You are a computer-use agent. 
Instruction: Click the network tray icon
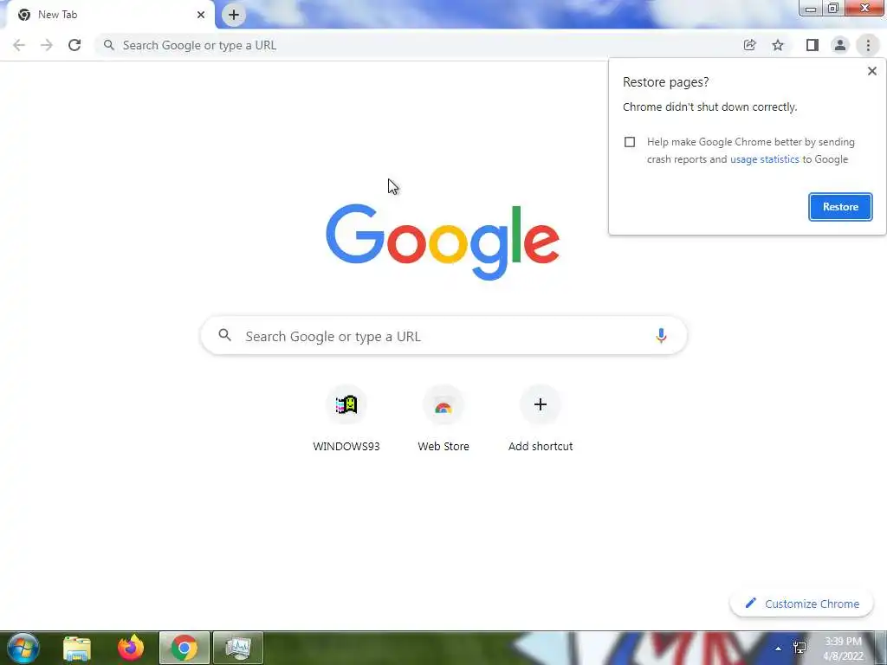tap(800, 649)
